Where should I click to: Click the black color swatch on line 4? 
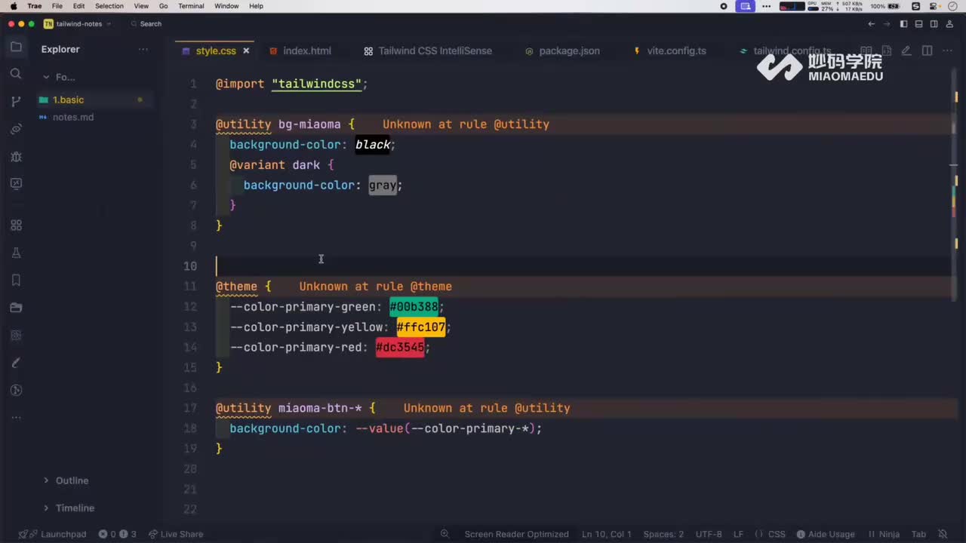(x=373, y=145)
